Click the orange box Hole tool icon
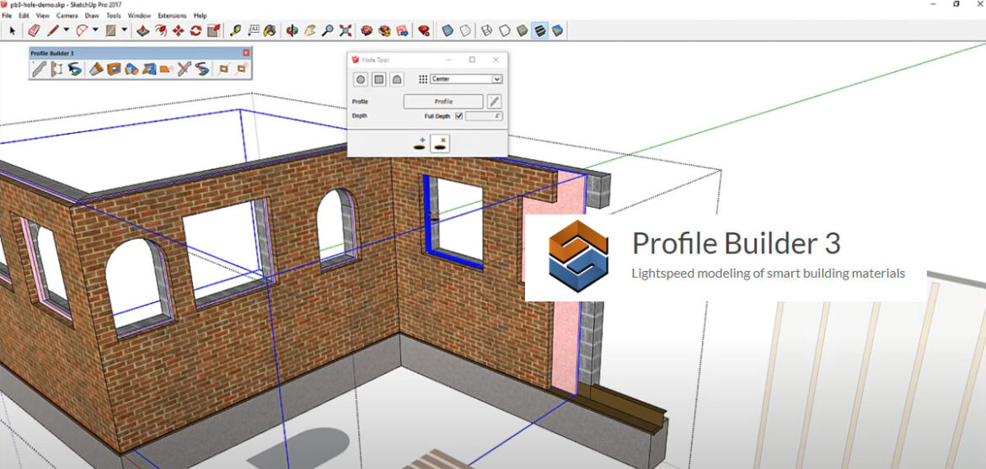986x469 pixels. click(x=114, y=69)
